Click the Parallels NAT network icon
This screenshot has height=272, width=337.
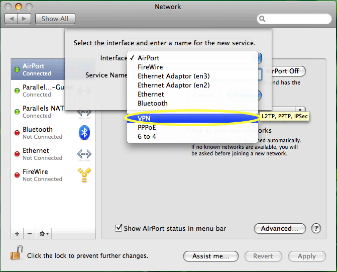point(84,112)
